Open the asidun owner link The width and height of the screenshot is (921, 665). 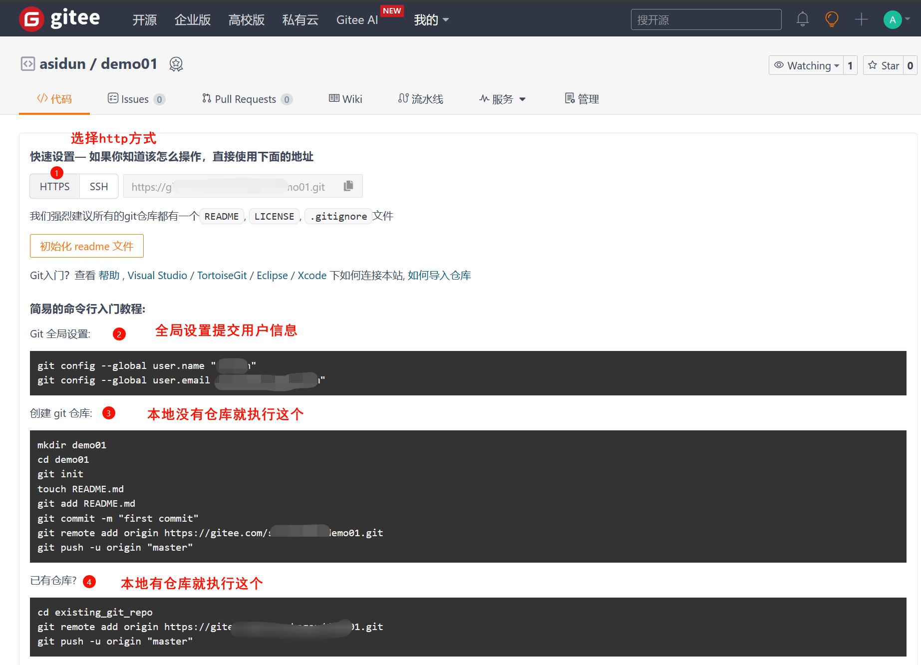pyautogui.click(x=63, y=64)
